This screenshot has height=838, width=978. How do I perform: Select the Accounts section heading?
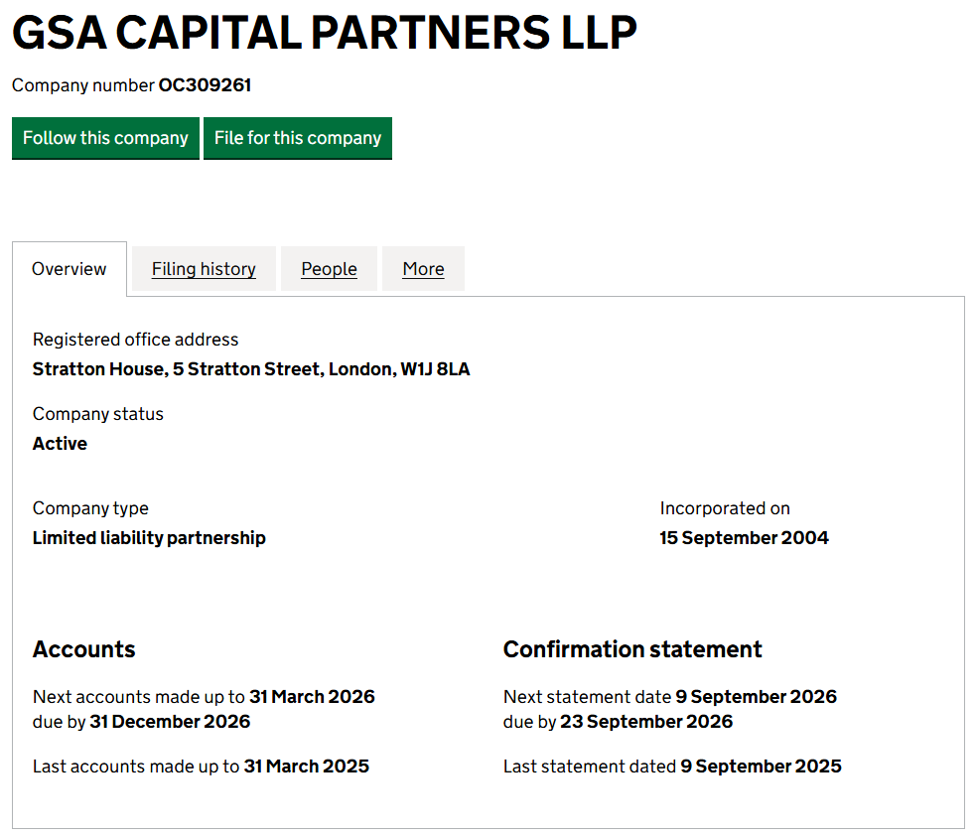pos(83,648)
